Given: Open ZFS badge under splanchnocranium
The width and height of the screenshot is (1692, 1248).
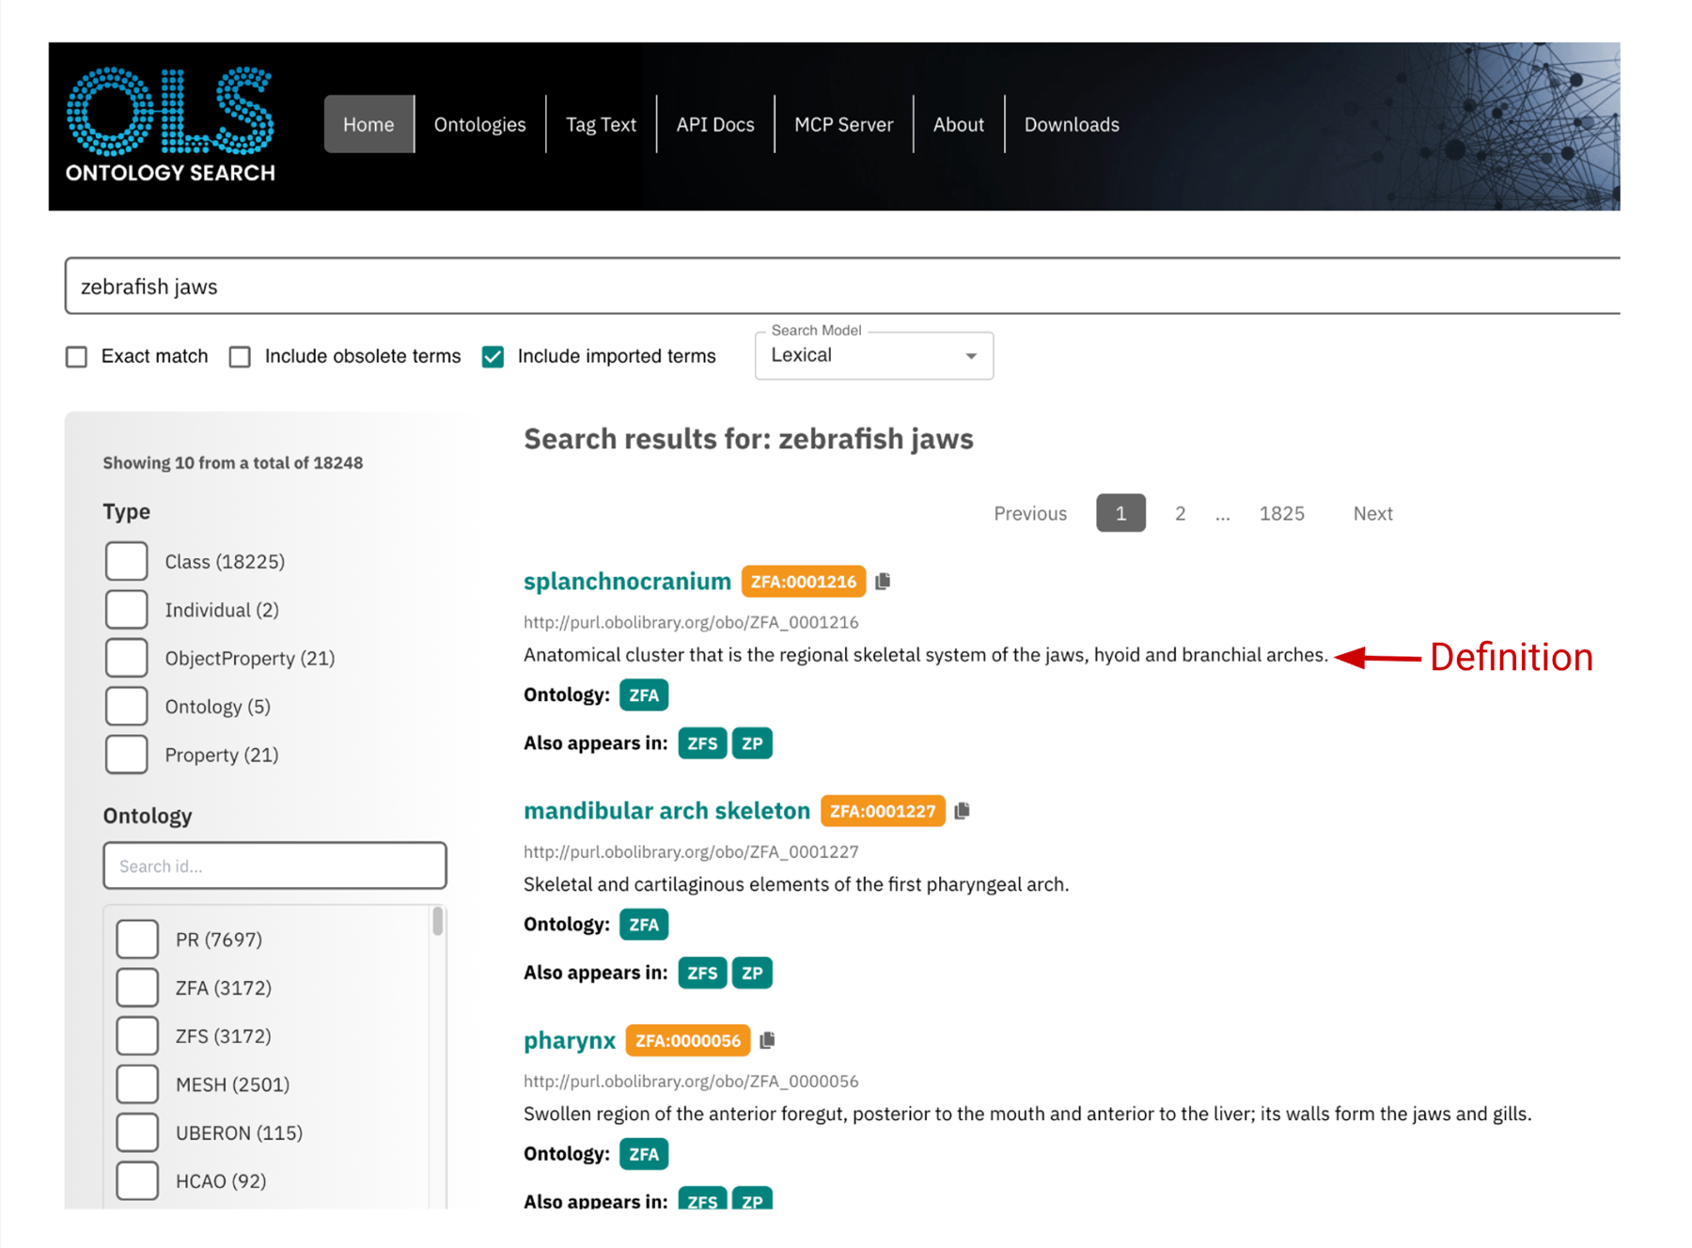Looking at the screenshot, I should click(702, 743).
